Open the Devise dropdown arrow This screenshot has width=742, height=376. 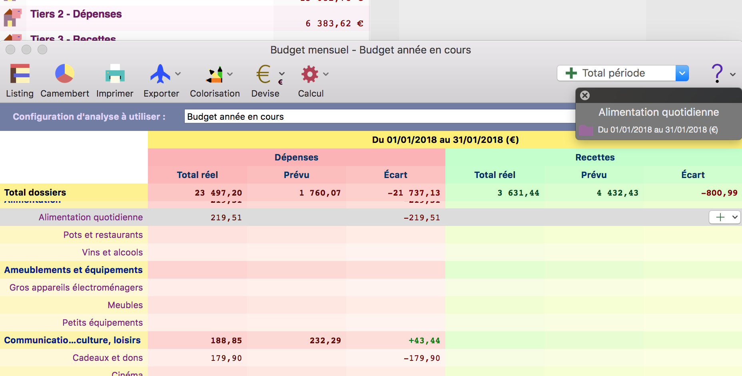[282, 74]
